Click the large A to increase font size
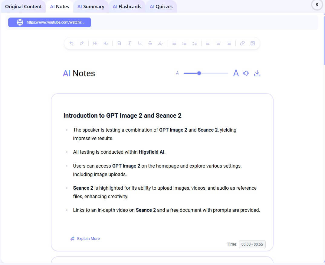This screenshot has height=265, width=325. pyautogui.click(x=236, y=73)
